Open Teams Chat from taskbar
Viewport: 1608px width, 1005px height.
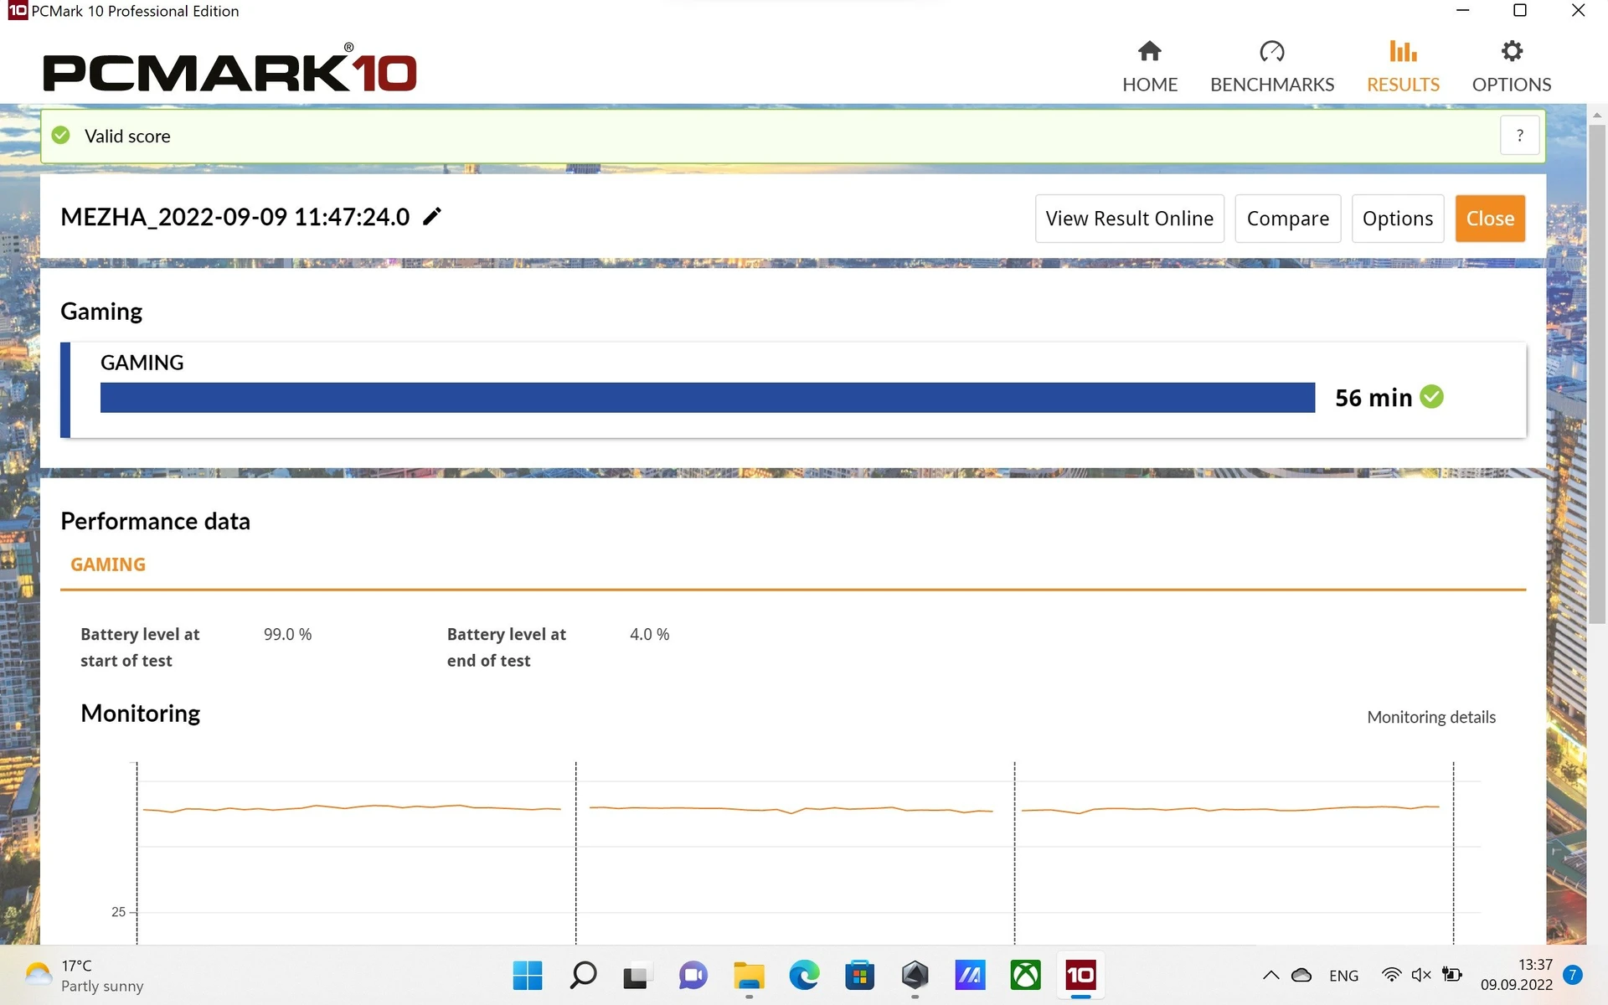(x=693, y=975)
